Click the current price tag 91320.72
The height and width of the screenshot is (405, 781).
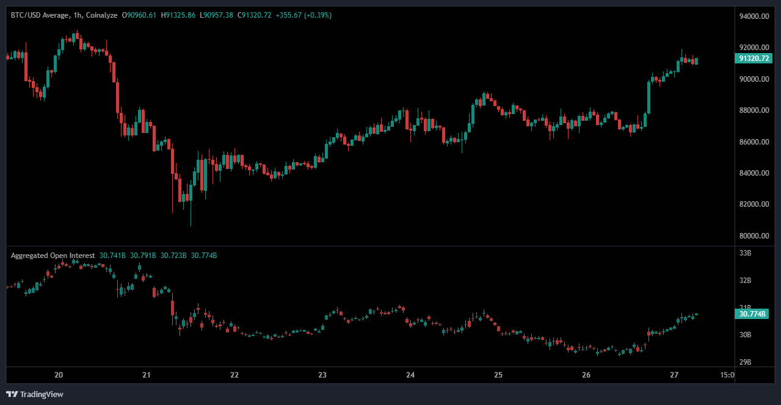click(x=755, y=59)
